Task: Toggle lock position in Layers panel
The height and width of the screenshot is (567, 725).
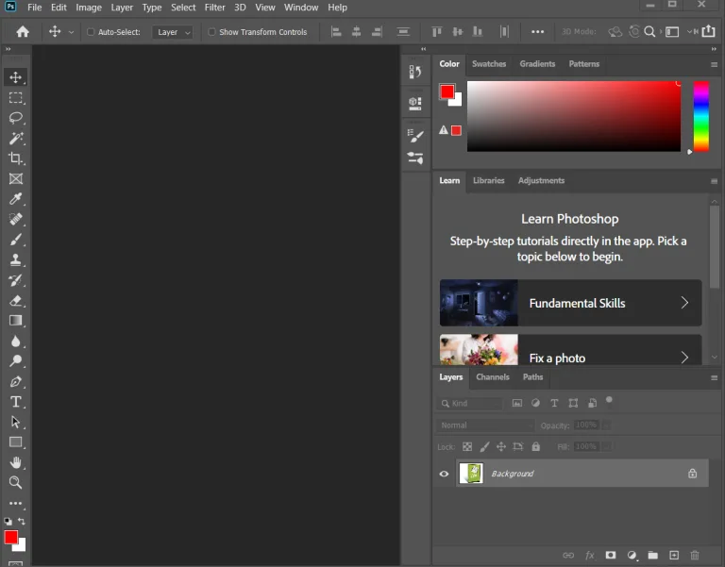Action: click(500, 447)
